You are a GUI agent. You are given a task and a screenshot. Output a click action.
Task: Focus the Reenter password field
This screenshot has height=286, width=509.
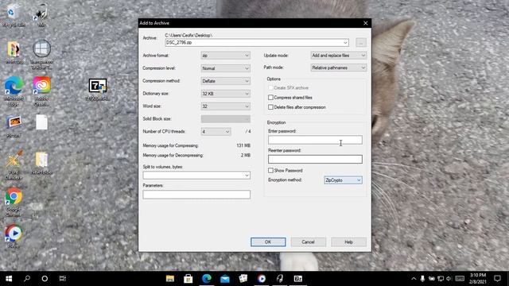(x=315, y=159)
